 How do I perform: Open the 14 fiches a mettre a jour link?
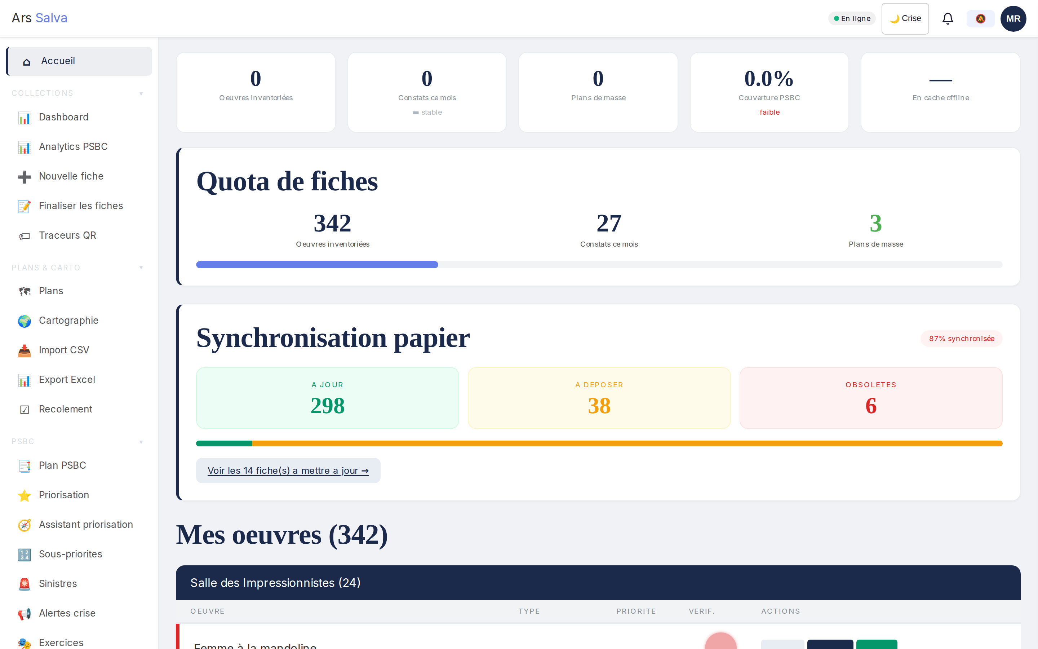[x=288, y=471]
